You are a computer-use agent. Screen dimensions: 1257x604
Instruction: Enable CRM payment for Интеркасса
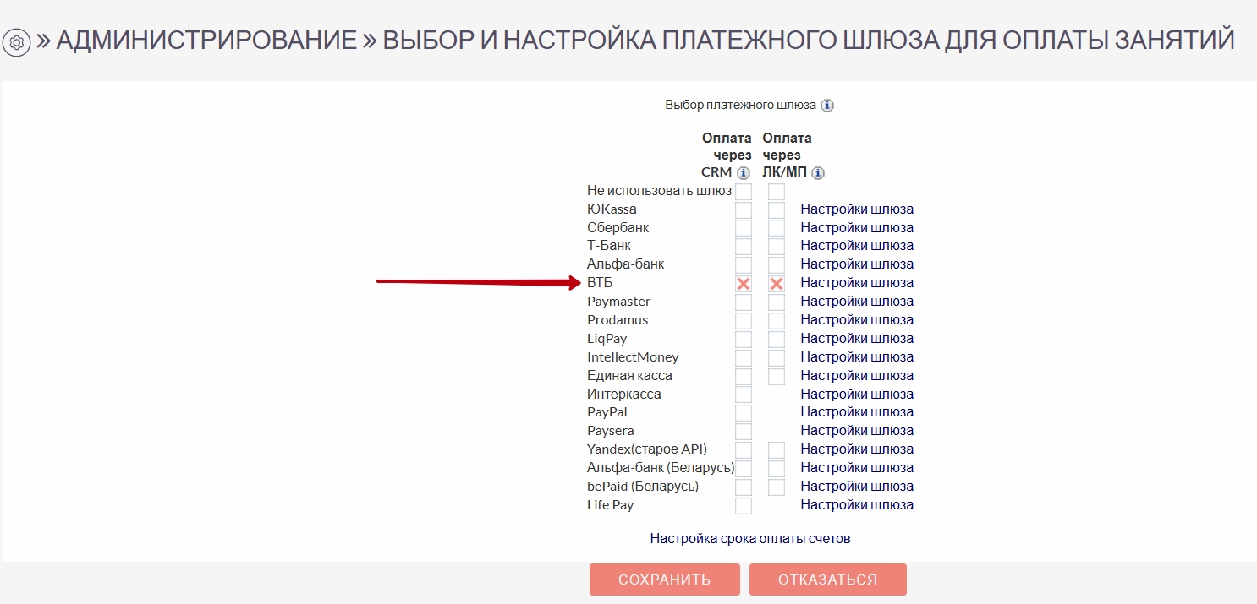tap(744, 395)
